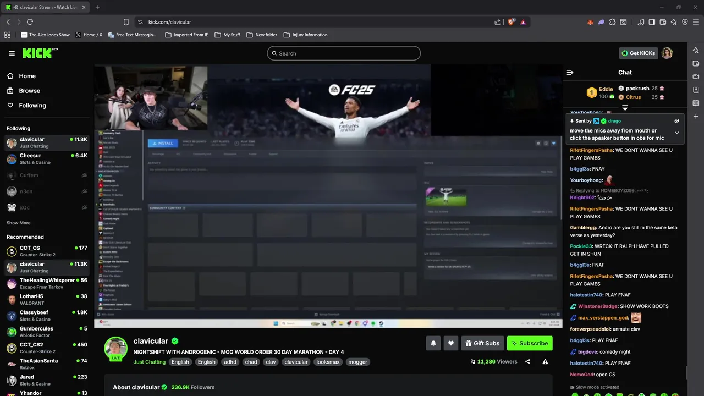Screen dimensions: 704x396
Task: Open CCT_CS2 recommended channel
Action: click(x=47, y=348)
